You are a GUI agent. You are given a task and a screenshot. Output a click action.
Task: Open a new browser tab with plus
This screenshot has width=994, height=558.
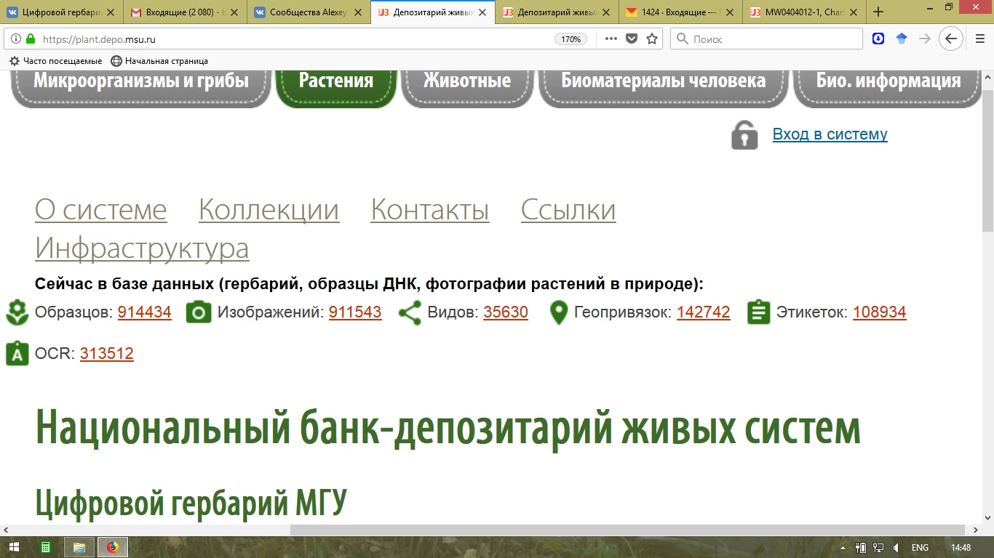click(x=878, y=12)
